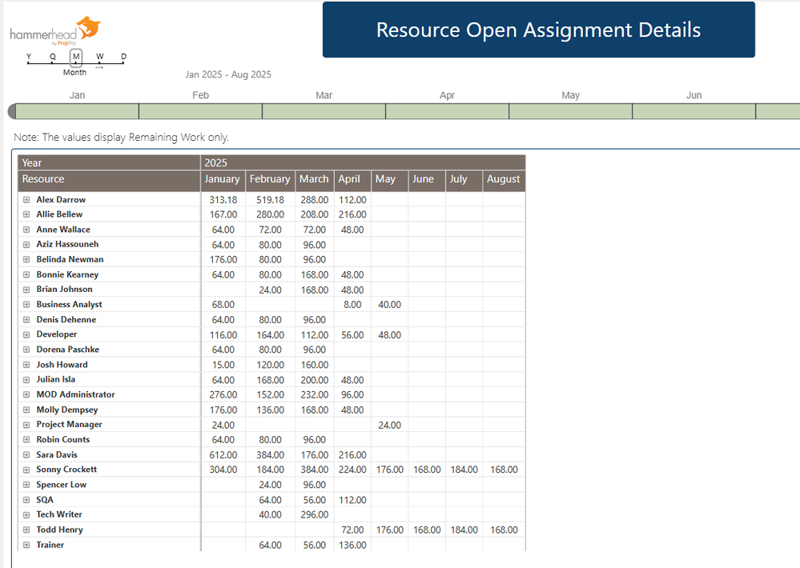
Task: Select Trainer's April value 136.00
Action: coord(352,545)
